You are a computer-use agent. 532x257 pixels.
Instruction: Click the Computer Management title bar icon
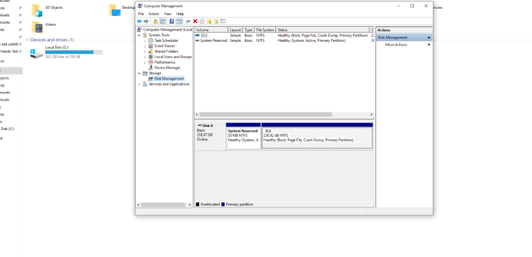[140, 6]
